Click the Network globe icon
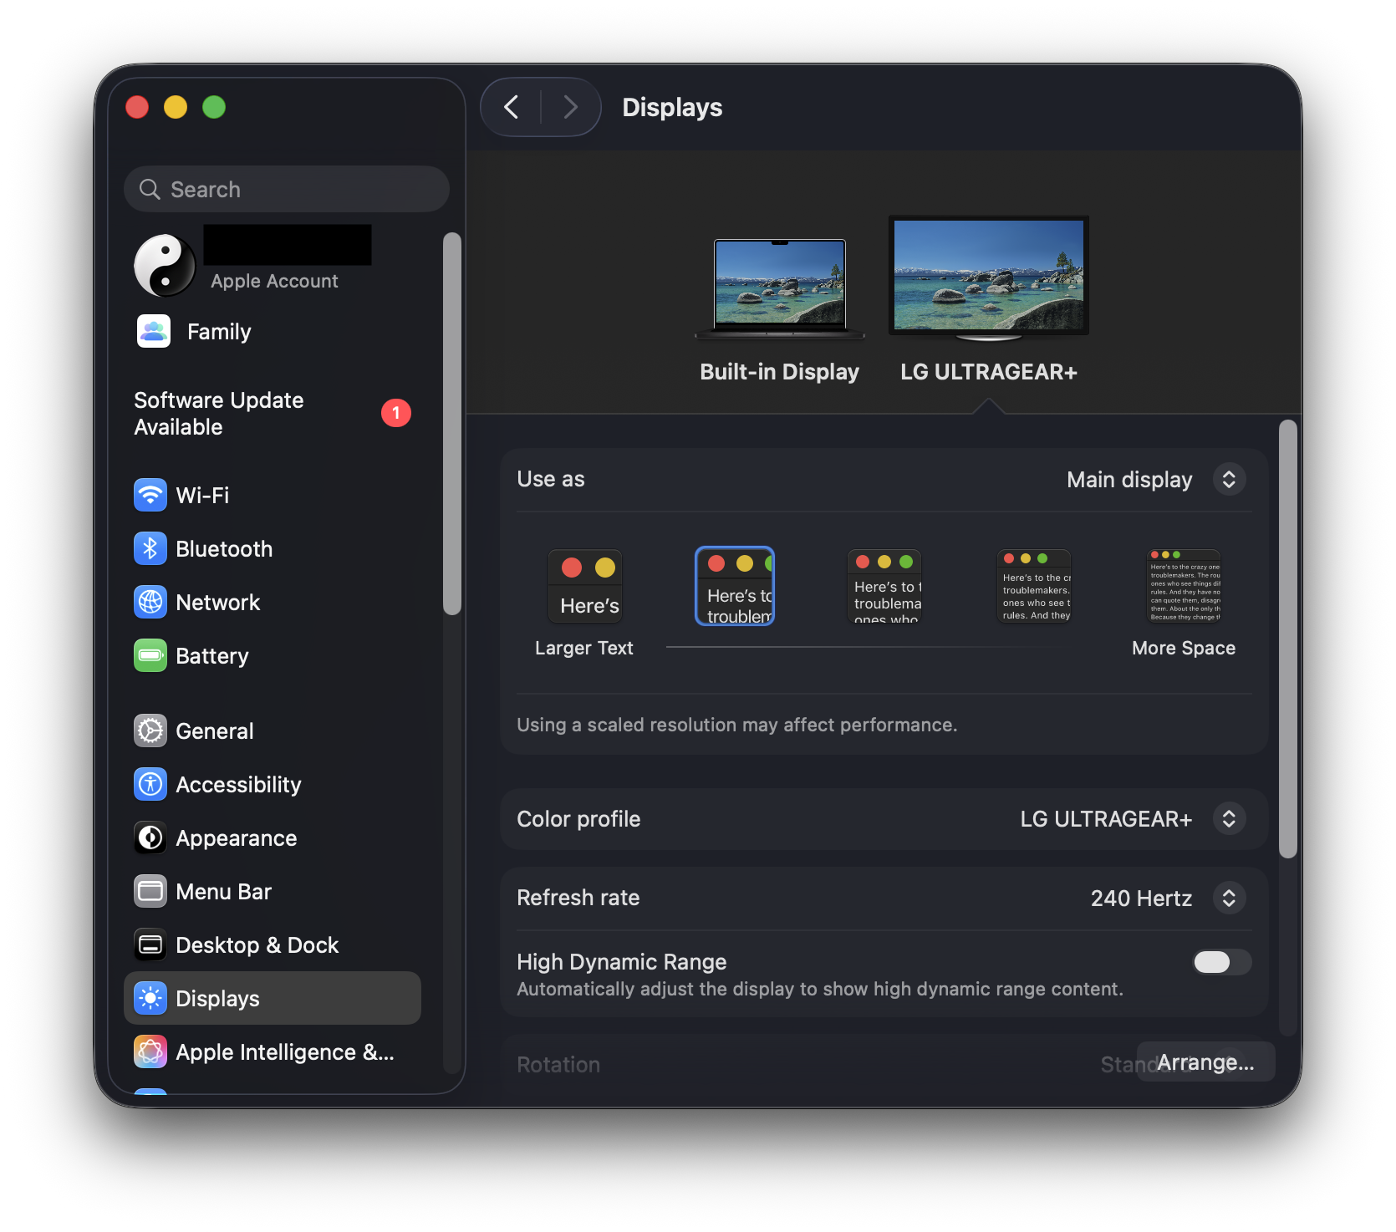Image resolution: width=1396 pixels, height=1232 pixels. pyautogui.click(x=150, y=602)
